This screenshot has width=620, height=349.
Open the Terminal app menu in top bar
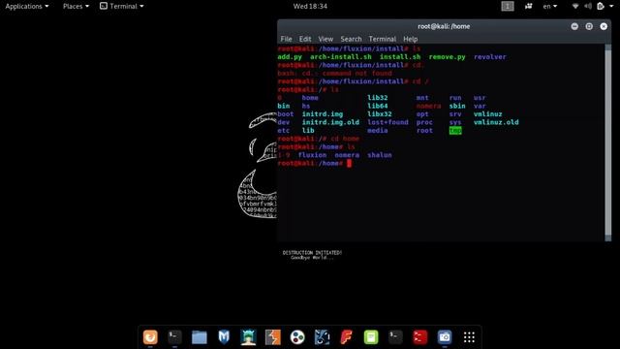tap(121, 6)
